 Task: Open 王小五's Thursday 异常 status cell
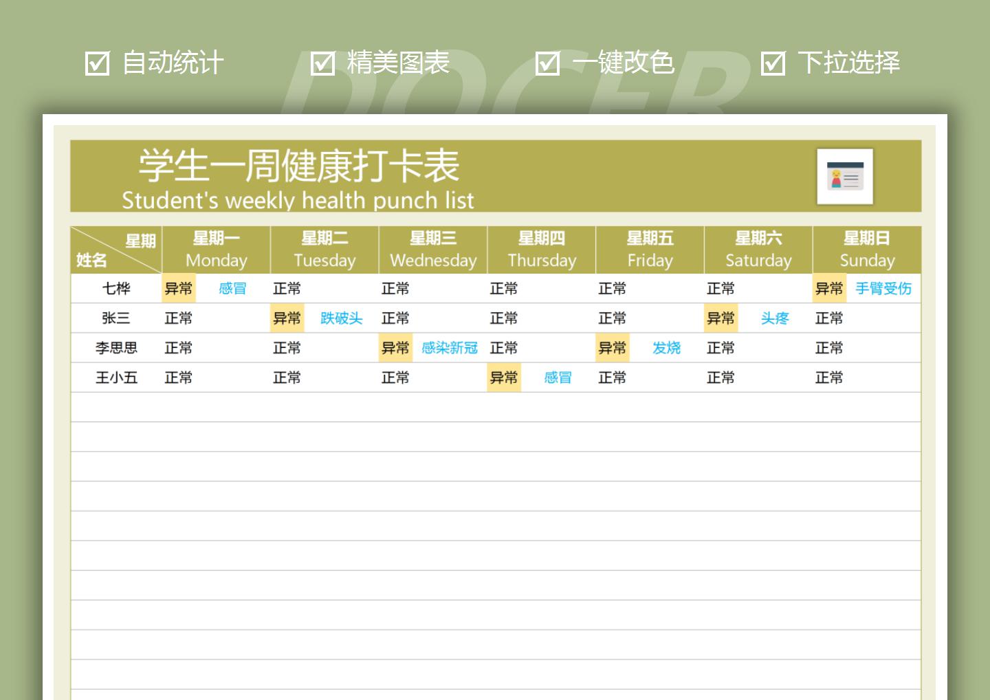[504, 378]
